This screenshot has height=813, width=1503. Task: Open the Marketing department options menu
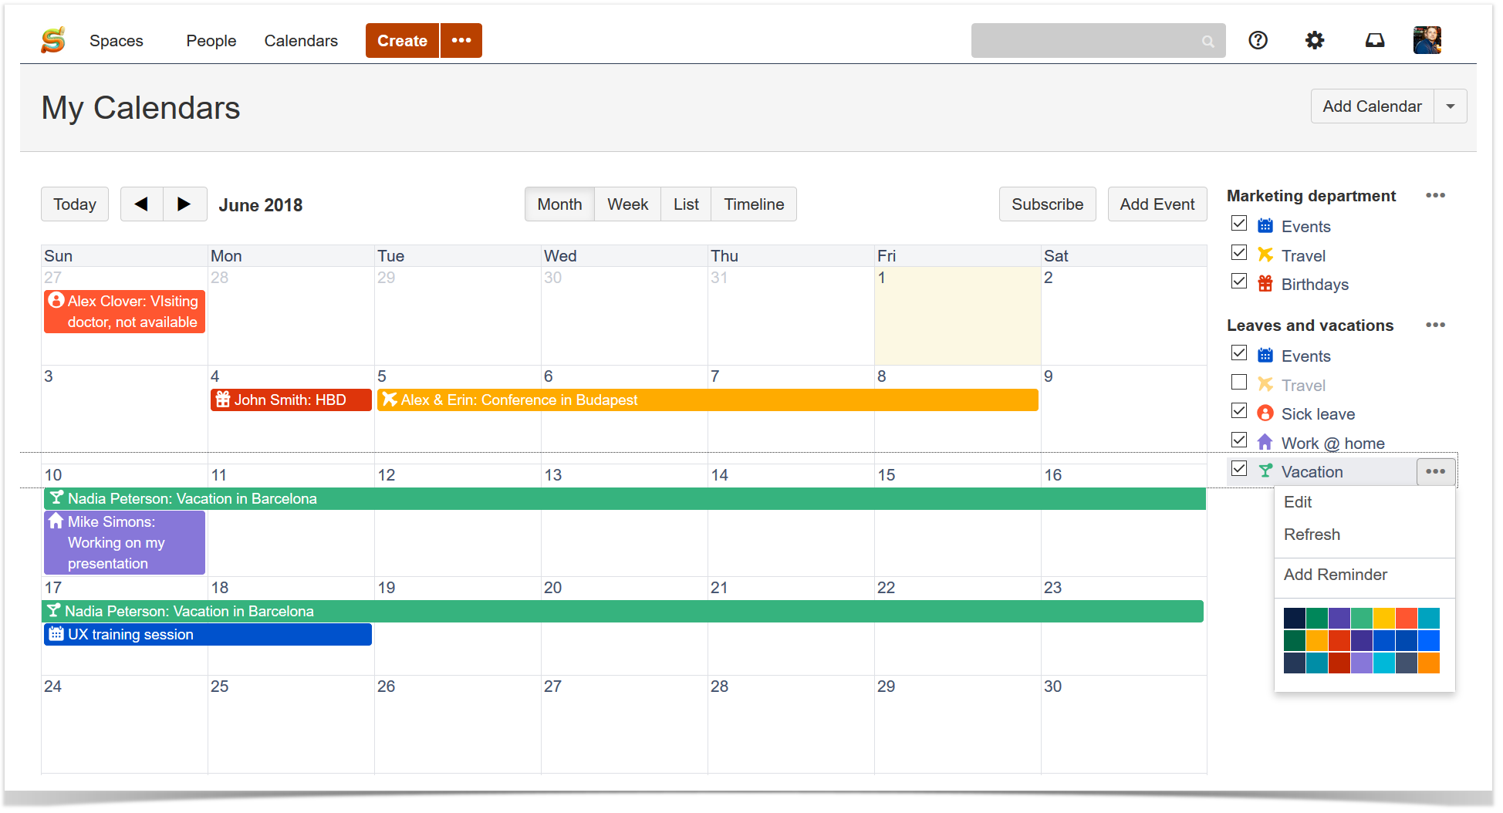click(1435, 195)
